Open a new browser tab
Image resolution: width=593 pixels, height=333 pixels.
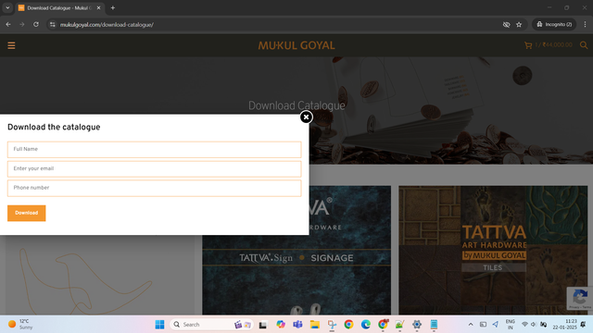[x=113, y=8]
